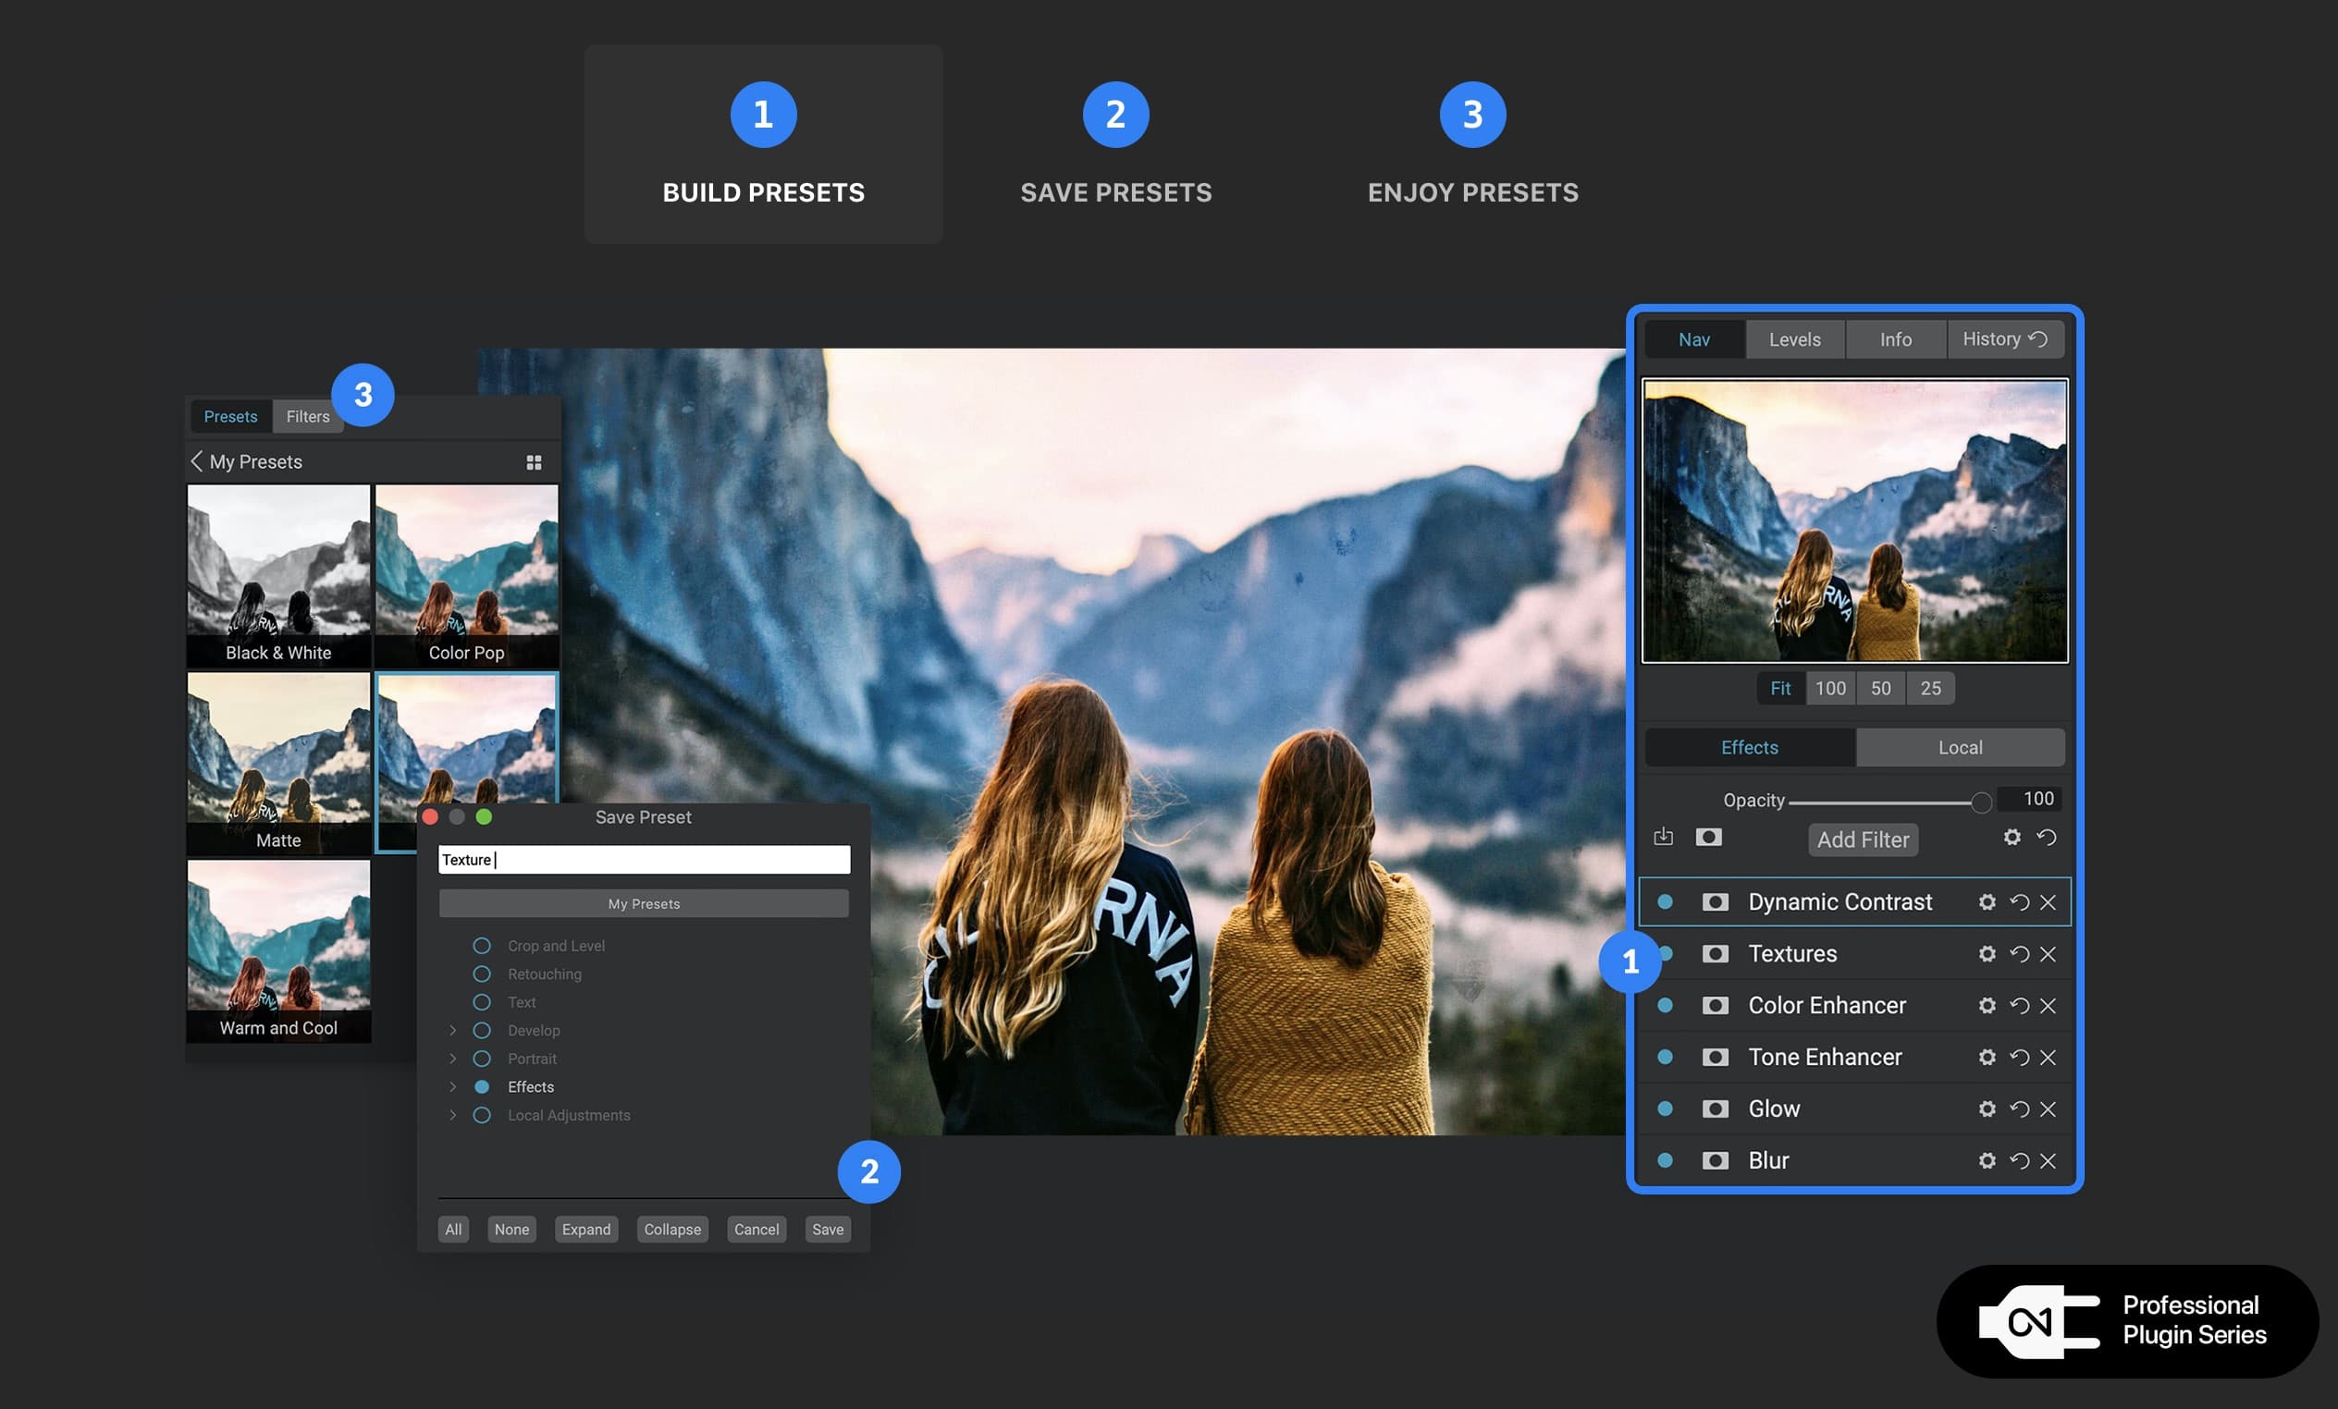
Task: Open Color Enhancer settings gear
Action: pyautogui.click(x=1986, y=1005)
